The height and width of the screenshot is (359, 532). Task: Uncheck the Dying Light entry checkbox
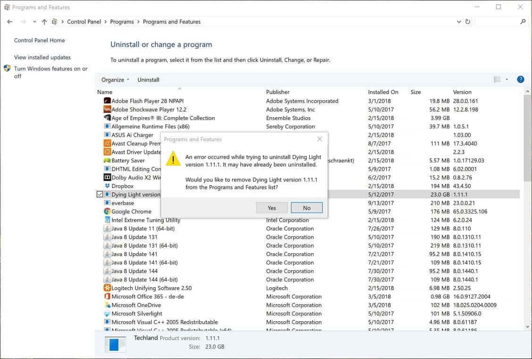point(100,194)
